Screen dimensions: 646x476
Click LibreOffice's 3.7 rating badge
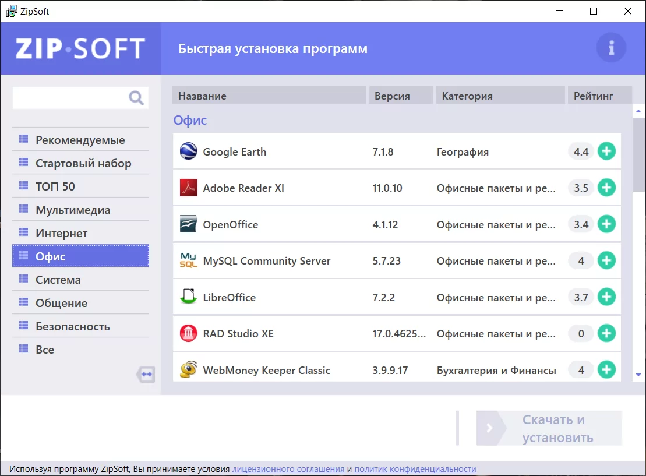point(581,297)
